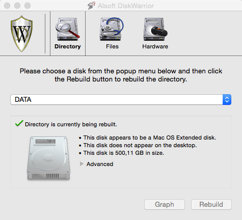The image size is (242, 220).
Task: Select the Files stethoscope disk icon
Action: 112,29
